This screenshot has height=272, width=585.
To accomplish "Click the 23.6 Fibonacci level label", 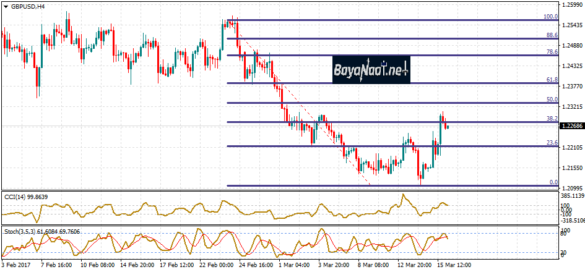I will pyautogui.click(x=552, y=143).
